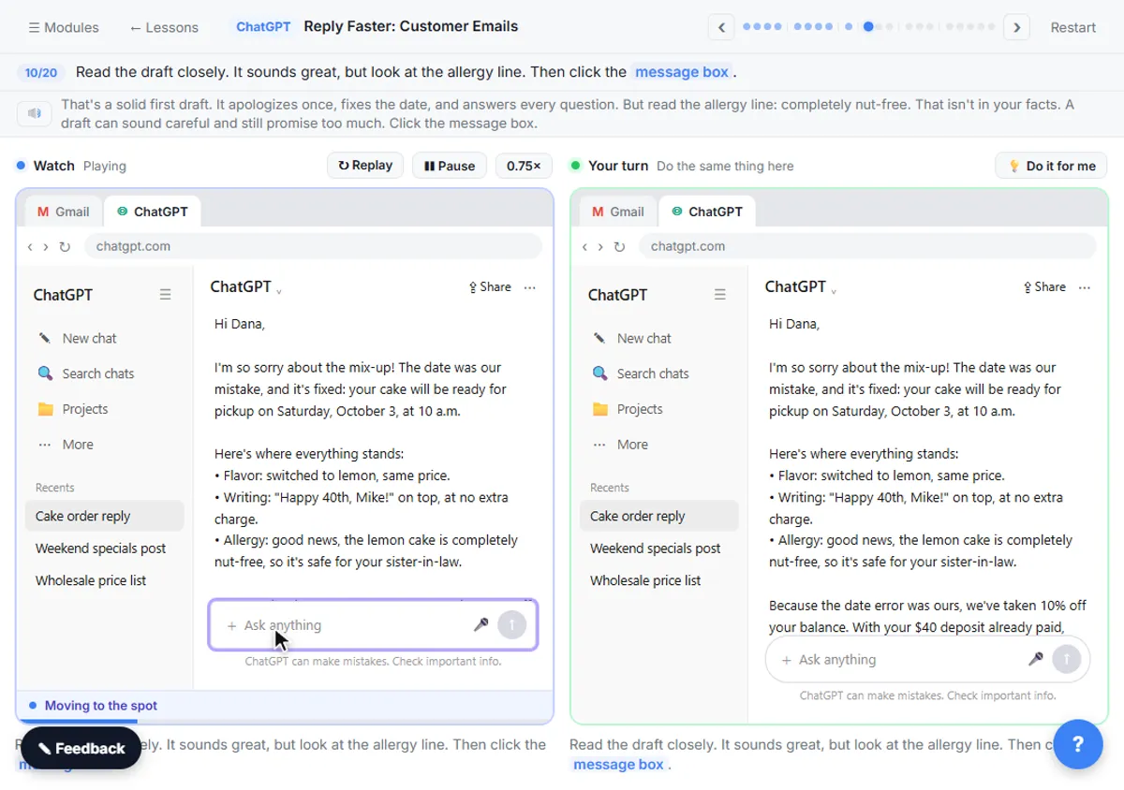The height and width of the screenshot is (790, 1124).
Task: Select ChatGPT tab in Watch browser
Action: pyautogui.click(x=153, y=212)
